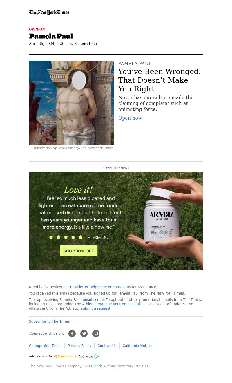Viewport: 232px width, 383px height.
Task: Open 'manage your email settings' link
Action: [122, 304]
